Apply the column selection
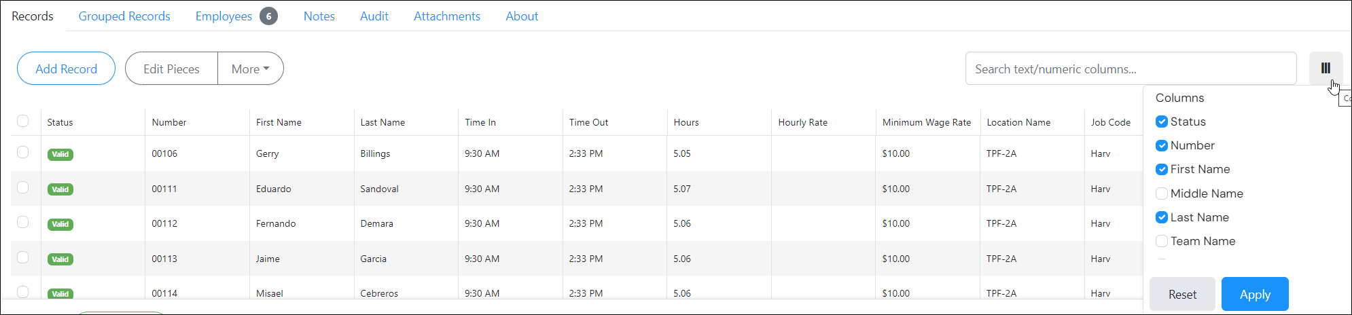 coord(1255,294)
